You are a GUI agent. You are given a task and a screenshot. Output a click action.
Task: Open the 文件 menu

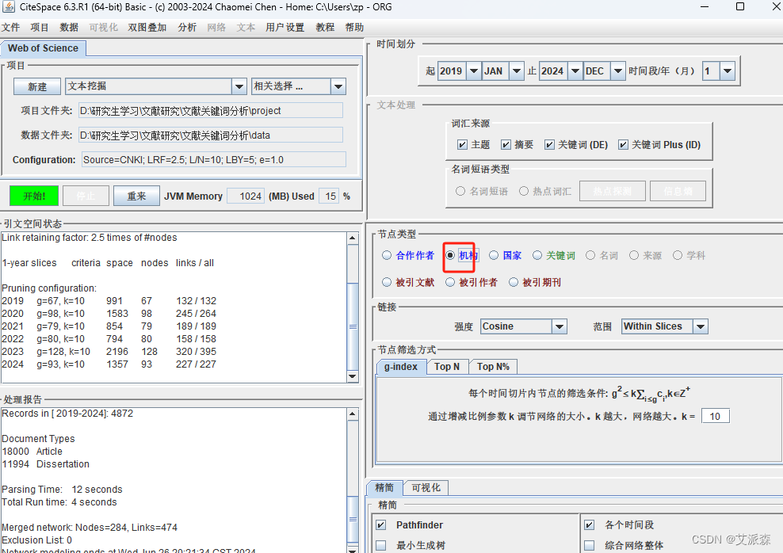[10, 28]
